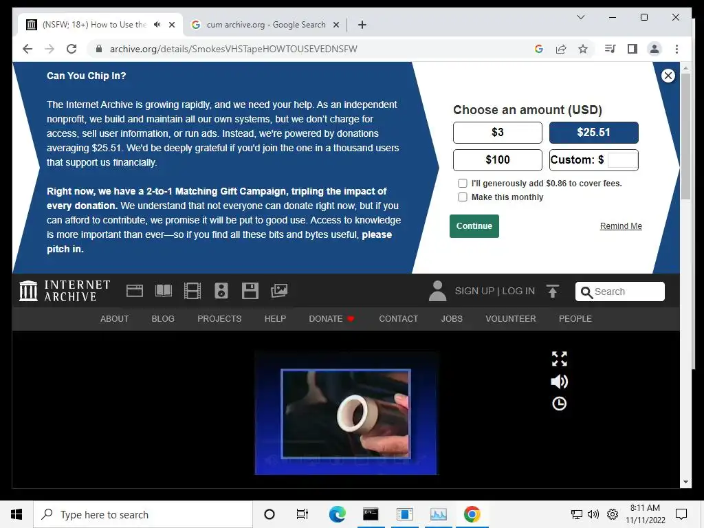Open the BLOG menu item
This screenshot has height=528, width=704.
[163, 319]
